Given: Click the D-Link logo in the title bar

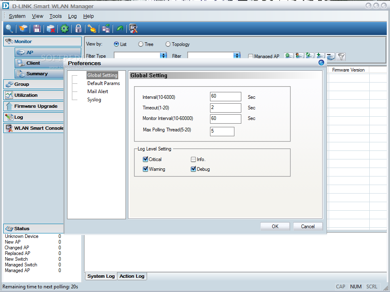Looking at the screenshot, I should point(5,5).
